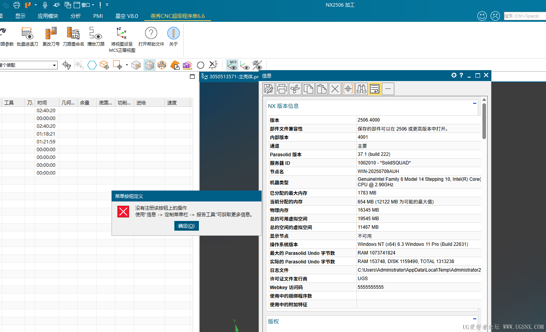The image size is (546, 332).
Task: Click the 时间 column header
Action: 47,102
